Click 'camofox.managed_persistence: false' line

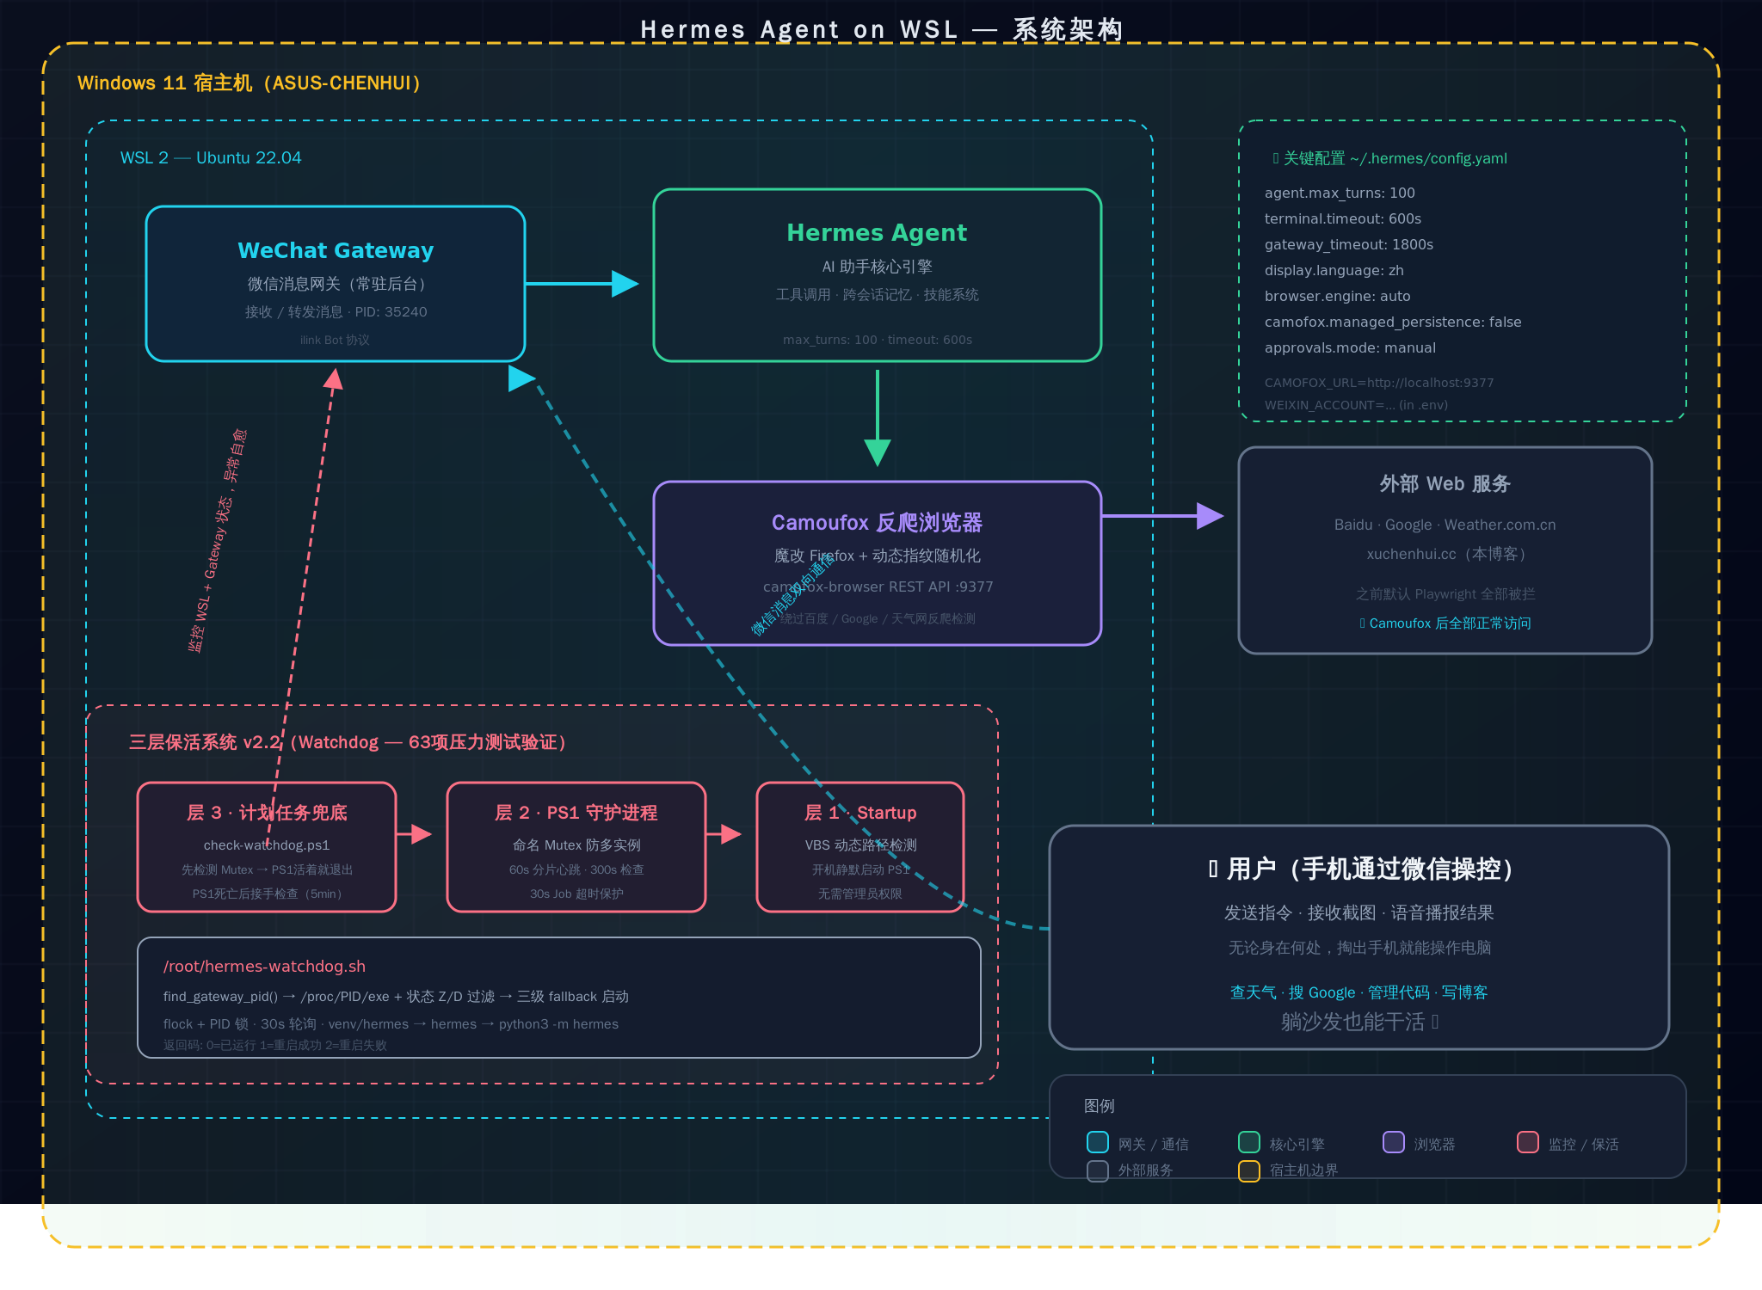point(1393,322)
